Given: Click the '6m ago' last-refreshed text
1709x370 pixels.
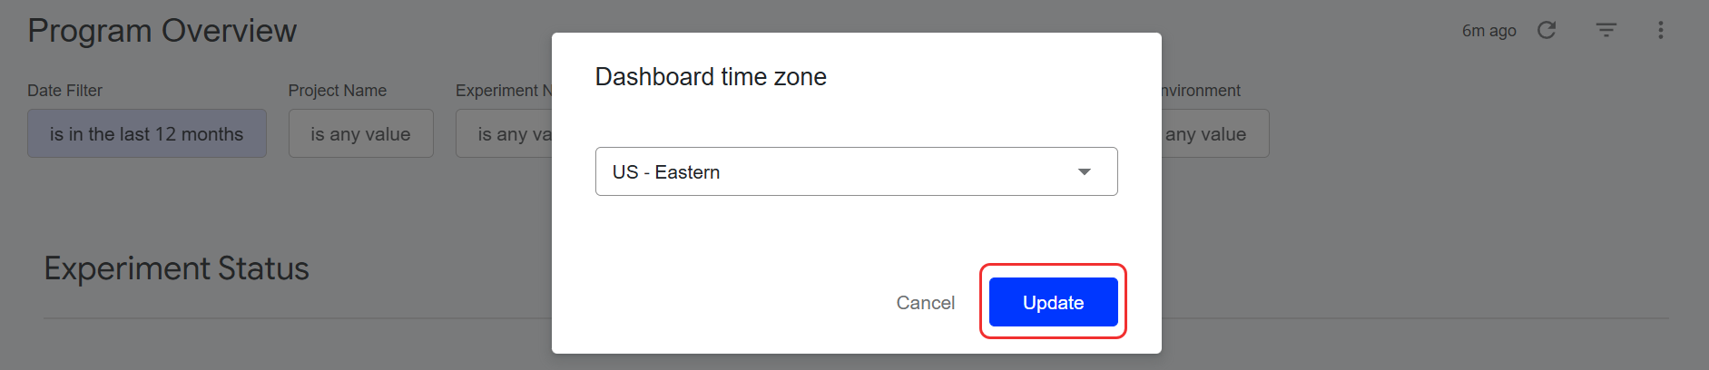Looking at the screenshot, I should click(1488, 31).
